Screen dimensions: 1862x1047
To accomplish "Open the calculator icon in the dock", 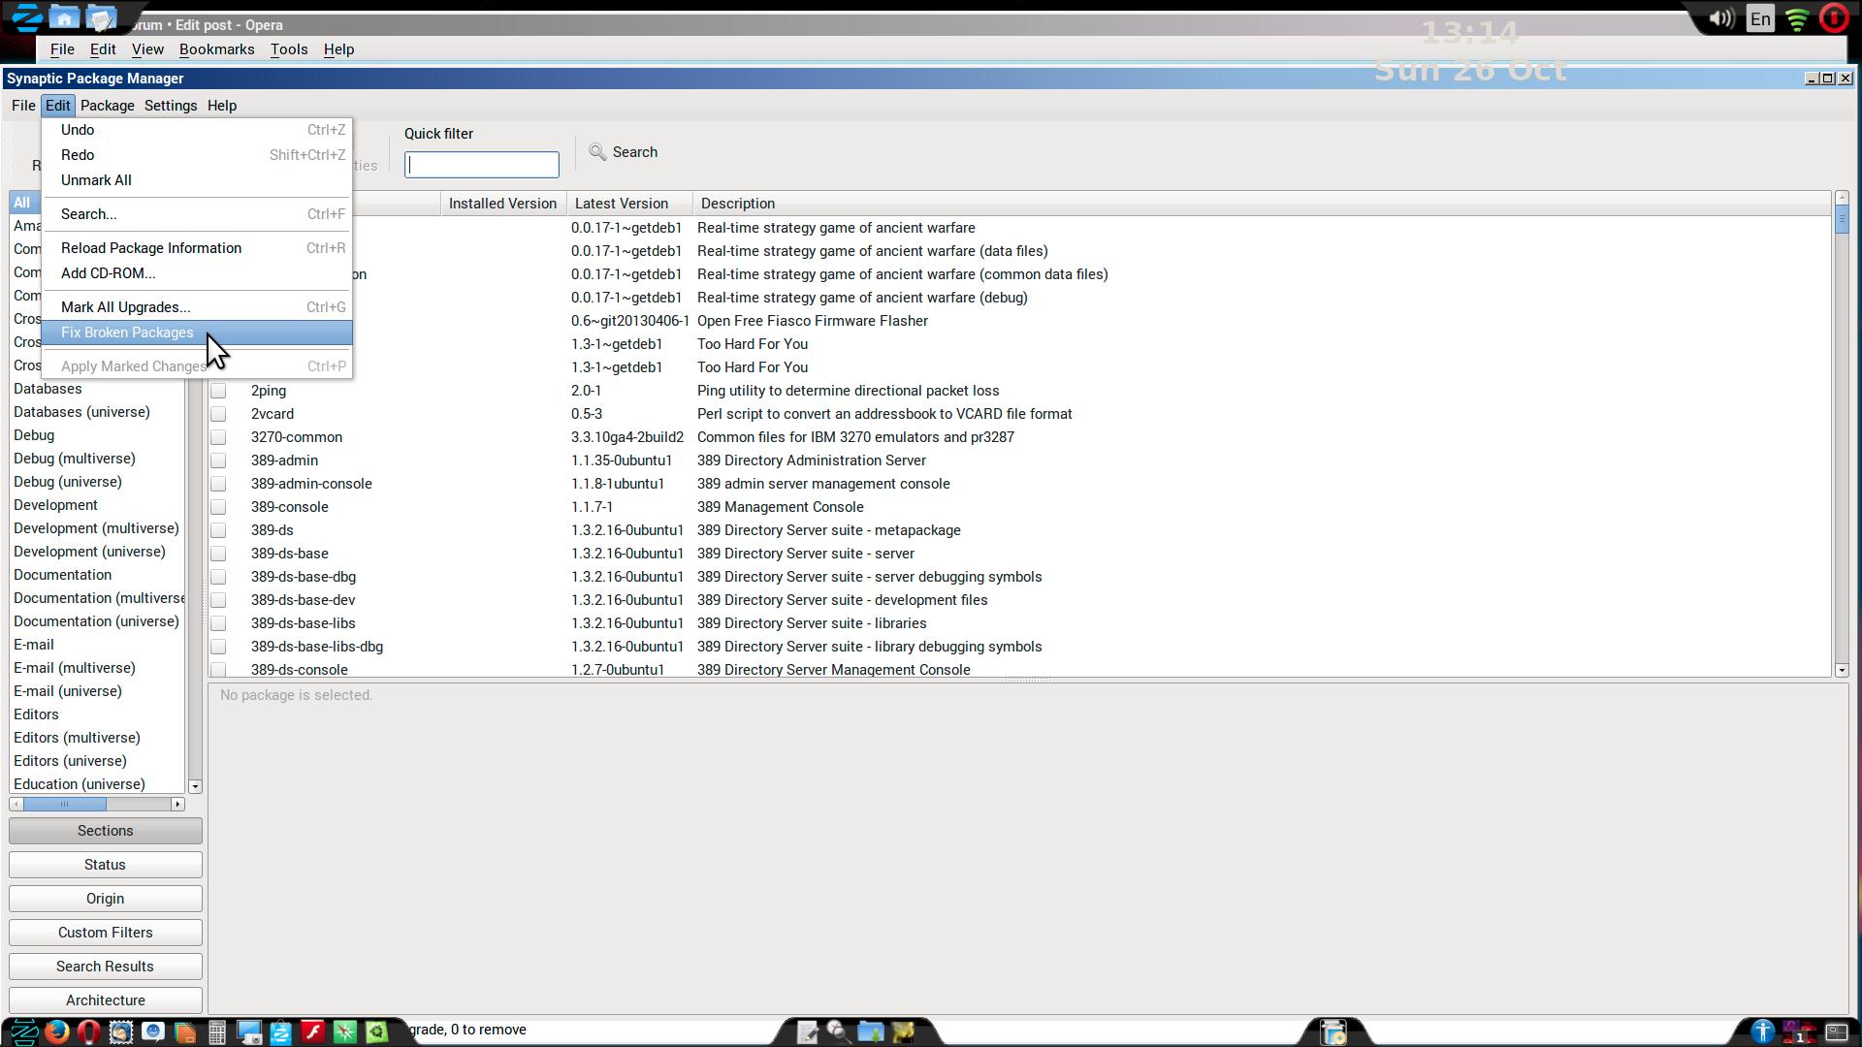I will (217, 1032).
